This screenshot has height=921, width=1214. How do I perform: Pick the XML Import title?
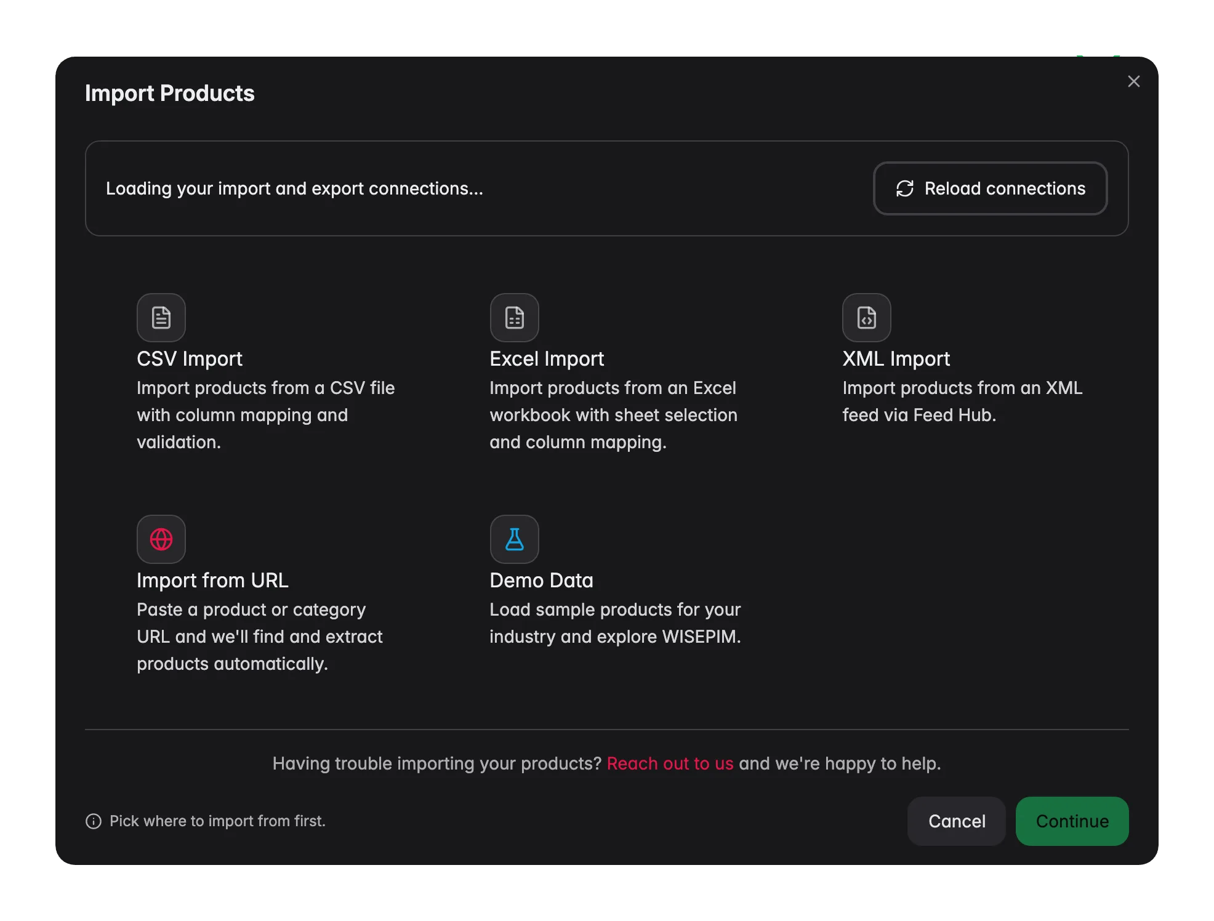[896, 359]
